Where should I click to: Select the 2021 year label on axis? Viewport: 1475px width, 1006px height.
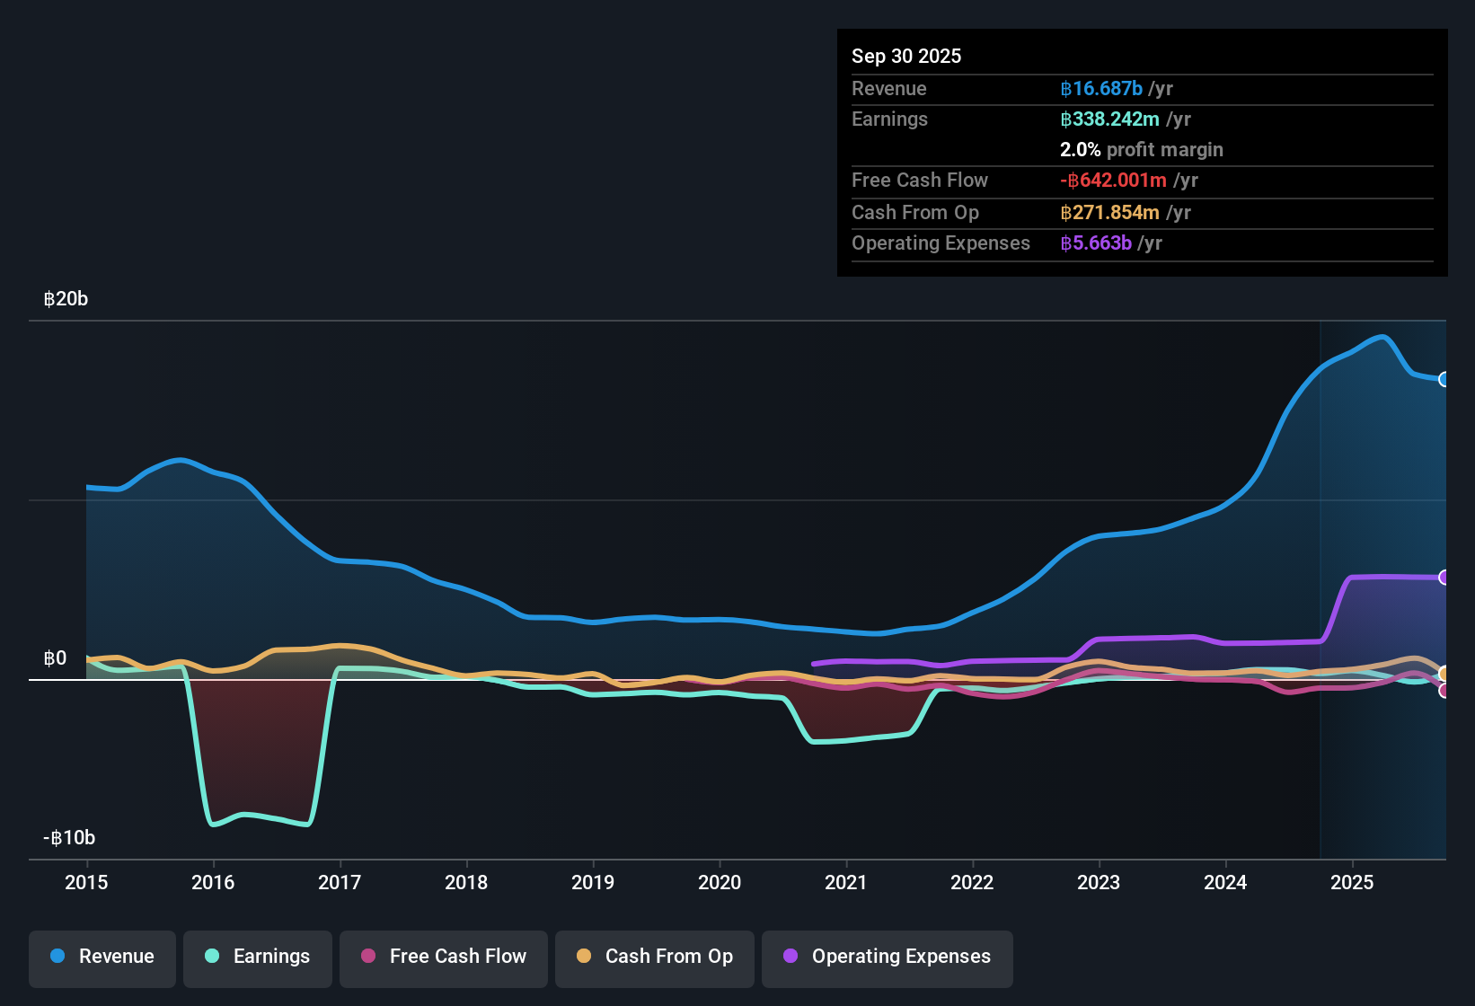point(846,883)
